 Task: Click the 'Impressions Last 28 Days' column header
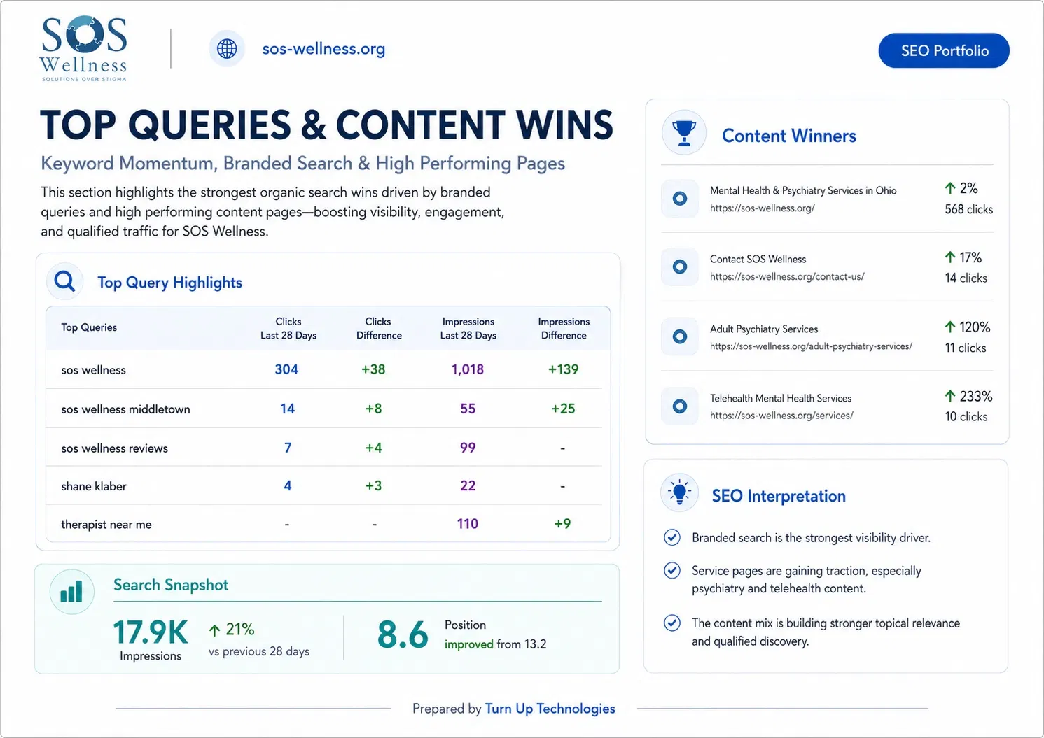(x=468, y=329)
